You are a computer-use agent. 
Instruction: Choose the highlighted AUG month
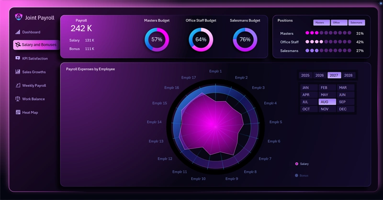point(327,102)
